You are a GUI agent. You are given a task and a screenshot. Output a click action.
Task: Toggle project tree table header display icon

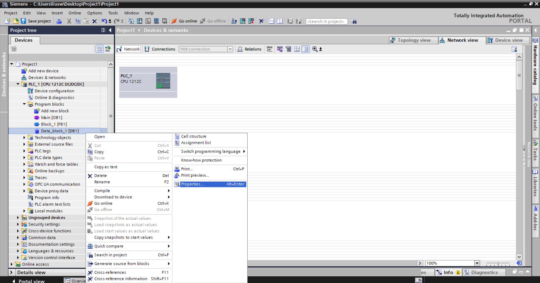(x=99, y=49)
